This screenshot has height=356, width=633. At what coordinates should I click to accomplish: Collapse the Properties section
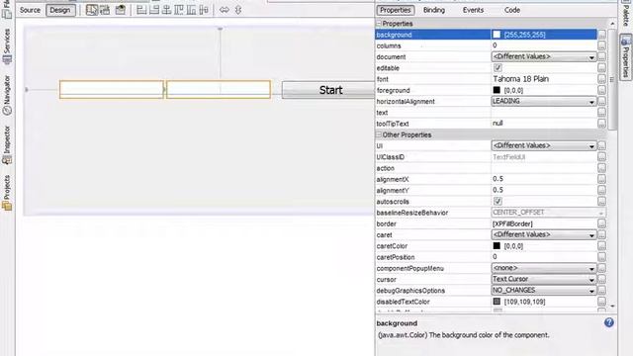tap(379, 24)
